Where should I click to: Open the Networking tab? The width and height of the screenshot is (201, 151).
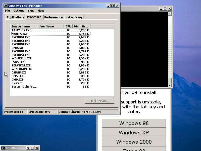coord(74,17)
